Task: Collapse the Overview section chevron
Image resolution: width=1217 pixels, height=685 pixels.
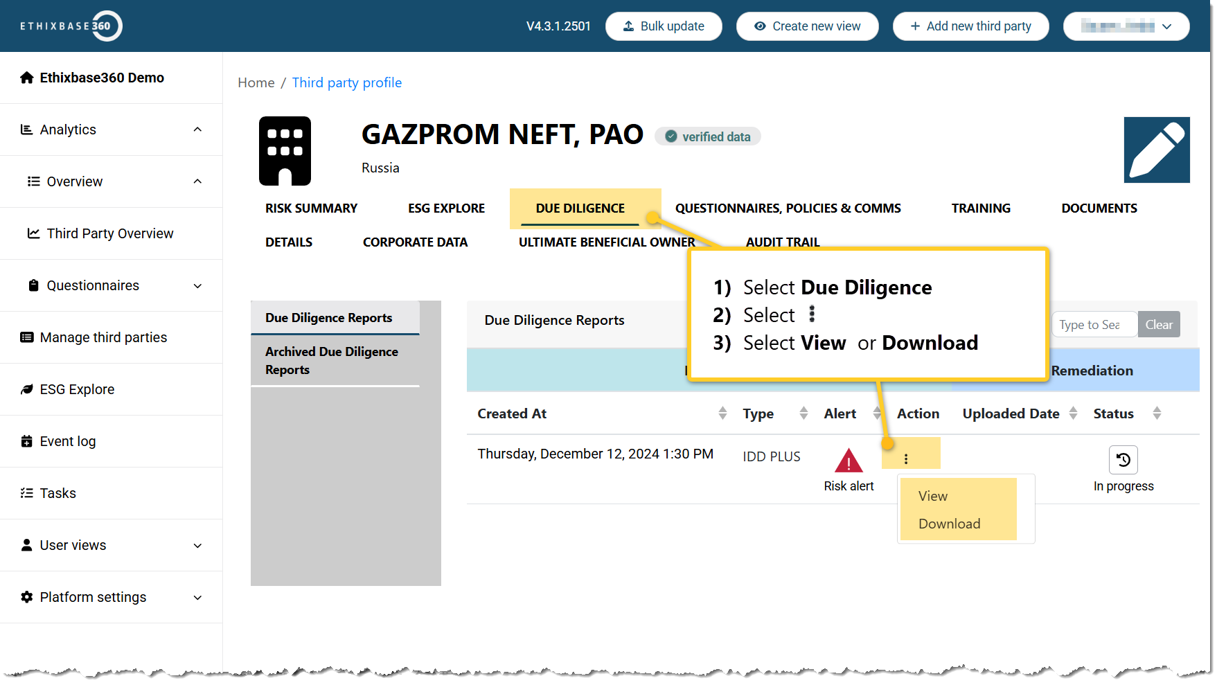Action: 197,181
